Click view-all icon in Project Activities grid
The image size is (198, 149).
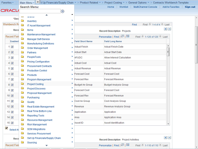tap(123, 145)
